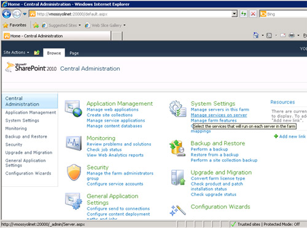The height and width of the screenshot is (228, 307).
Task: Click the Add new link button
Action: 290,136
